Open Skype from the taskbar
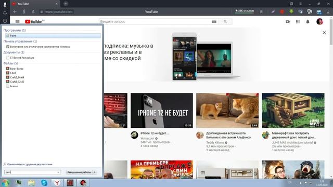 pyautogui.click(x=44, y=183)
